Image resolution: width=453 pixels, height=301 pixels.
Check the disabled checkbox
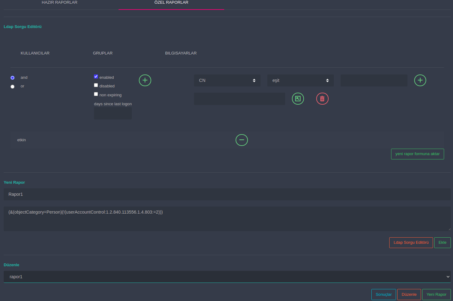coord(96,85)
